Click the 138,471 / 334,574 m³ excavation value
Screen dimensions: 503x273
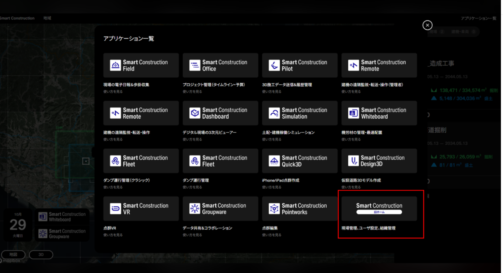pos(463,90)
